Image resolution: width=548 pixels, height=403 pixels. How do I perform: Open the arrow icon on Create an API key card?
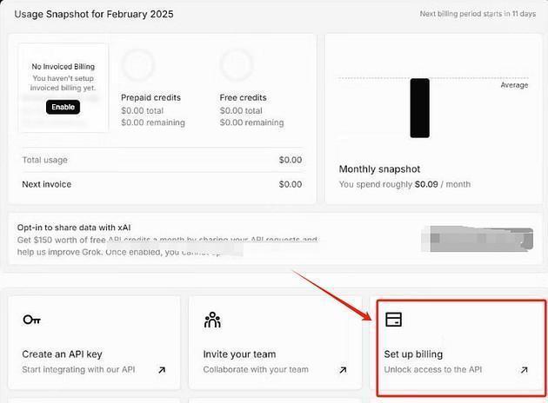tap(162, 370)
